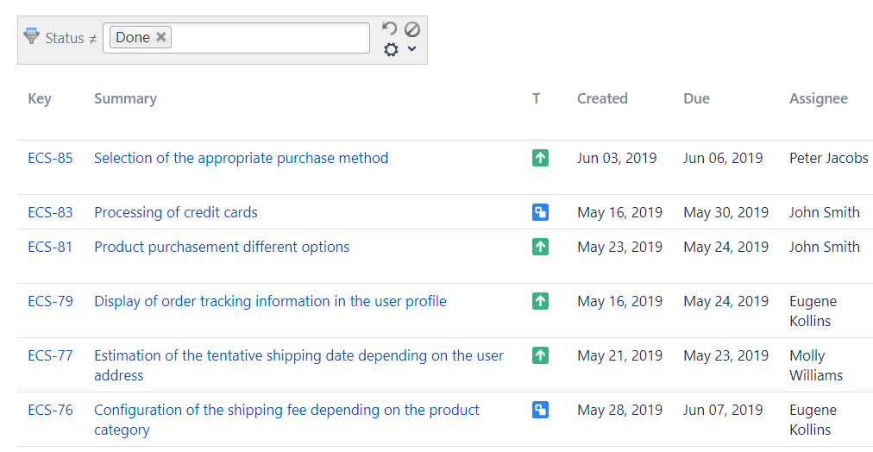Open the filter settings gear icon
The height and width of the screenshot is (452, 873).
[391, 50]
